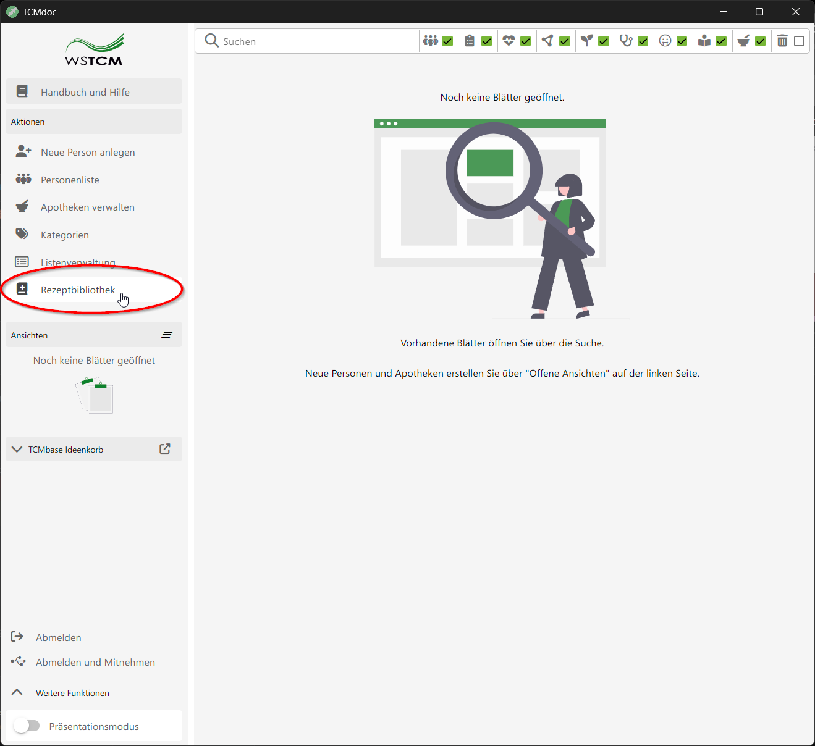Select the heart-pulse filter icon
The width and height of the screenshot is (815, 746).
click(x=509, y=41)
